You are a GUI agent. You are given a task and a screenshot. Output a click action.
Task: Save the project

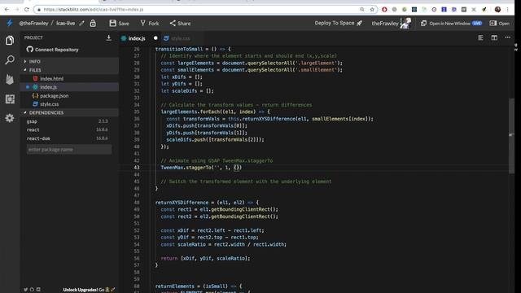(x=119, y=24)
